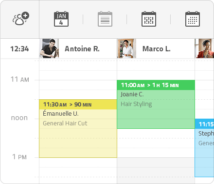Click the 1 PM time label

pos(19,157)
